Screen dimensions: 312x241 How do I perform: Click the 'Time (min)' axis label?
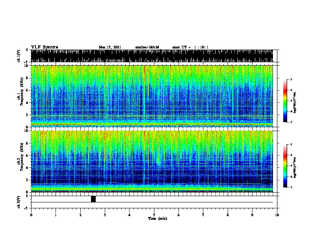coord(158,219)
